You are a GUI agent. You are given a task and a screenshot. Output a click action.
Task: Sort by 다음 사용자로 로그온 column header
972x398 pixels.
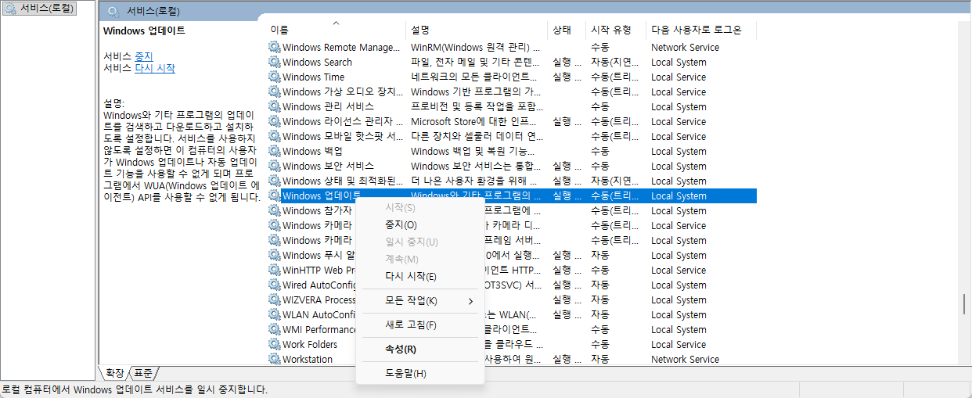(701, 30)
